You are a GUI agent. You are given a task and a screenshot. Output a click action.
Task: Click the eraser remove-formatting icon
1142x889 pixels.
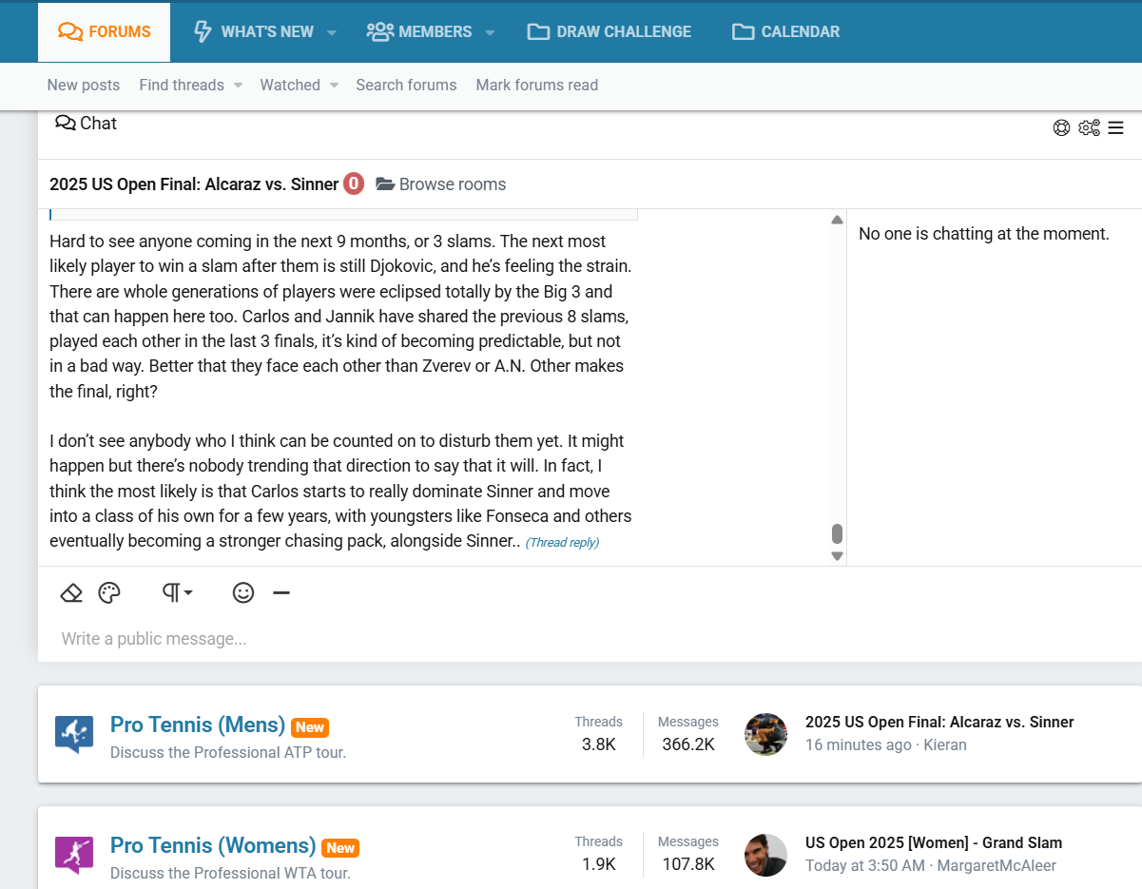coord(71,593)
